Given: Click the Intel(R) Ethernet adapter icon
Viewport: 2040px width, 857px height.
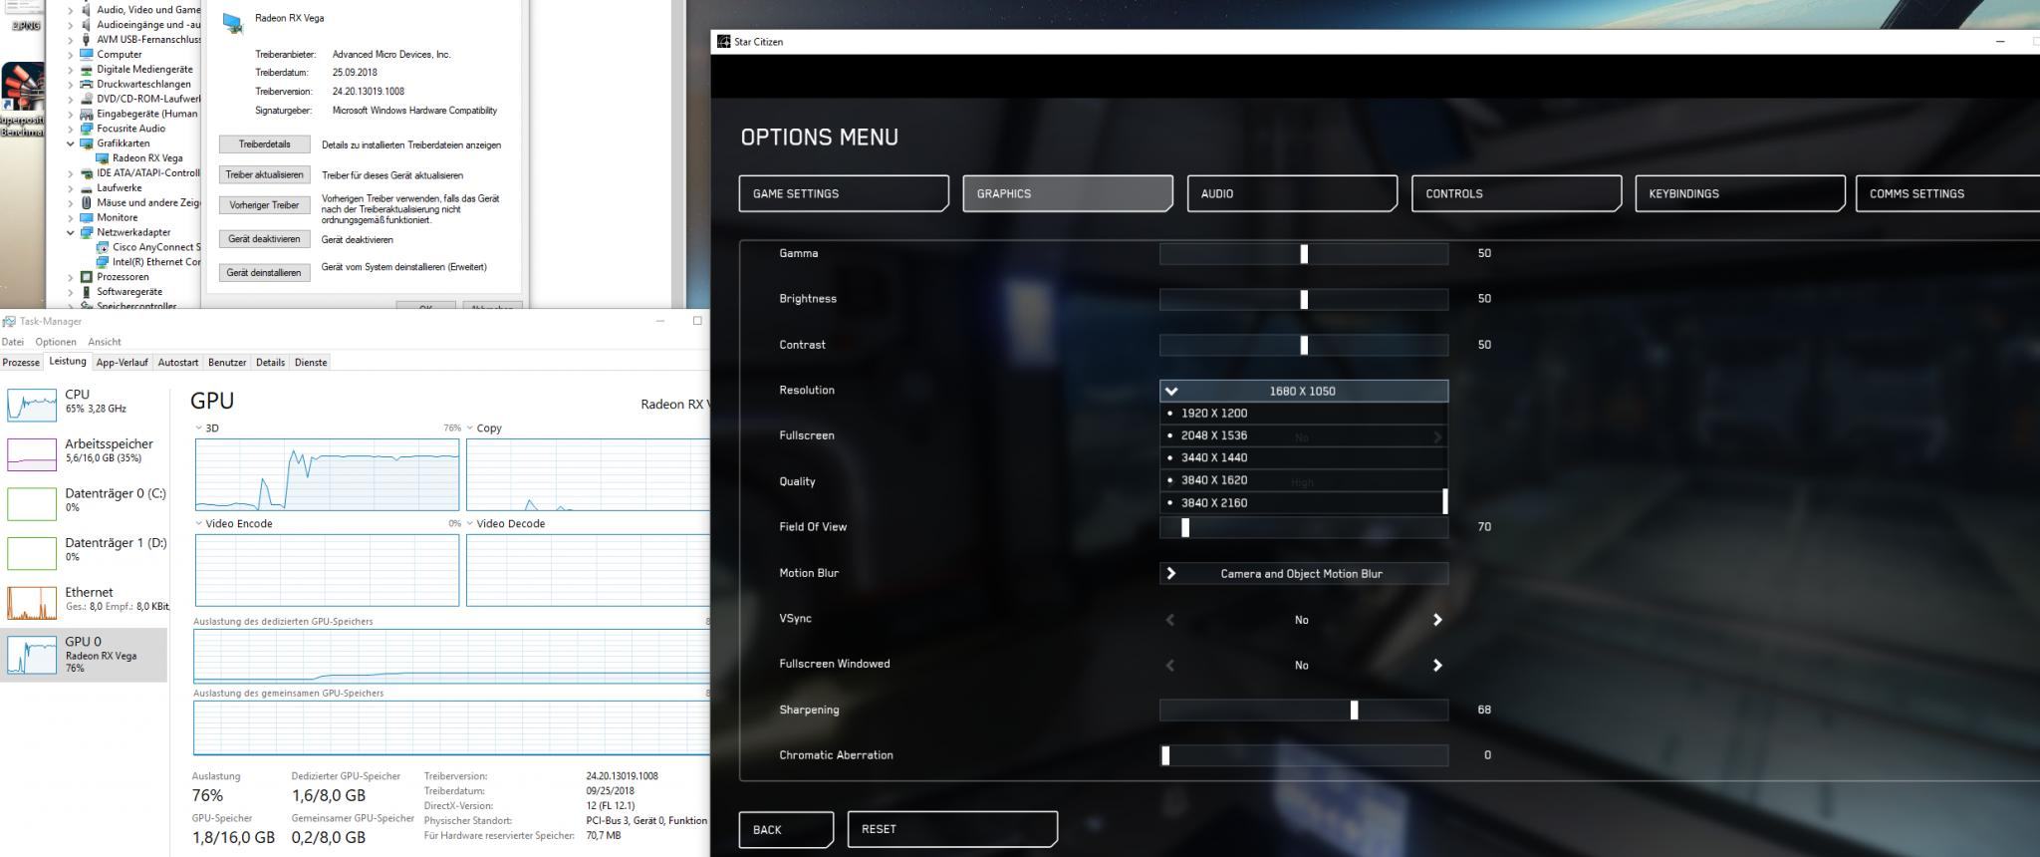Looking at the screenshot, I should [102, 262].
